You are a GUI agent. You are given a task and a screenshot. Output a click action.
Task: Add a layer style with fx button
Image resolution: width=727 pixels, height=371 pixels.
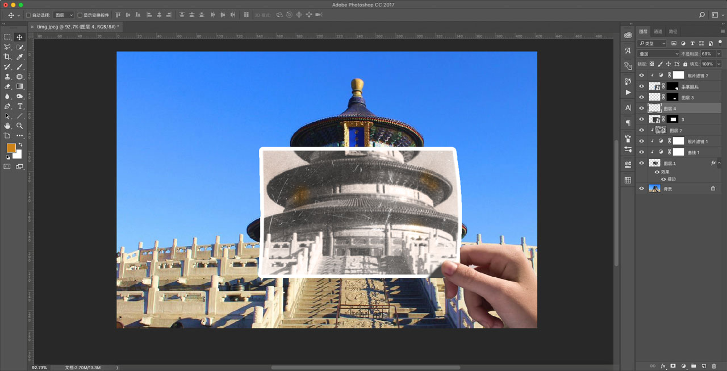(x=663, y=366)
